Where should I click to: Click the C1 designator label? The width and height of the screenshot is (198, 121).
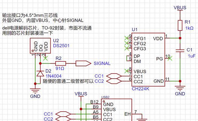click(189, 50)
